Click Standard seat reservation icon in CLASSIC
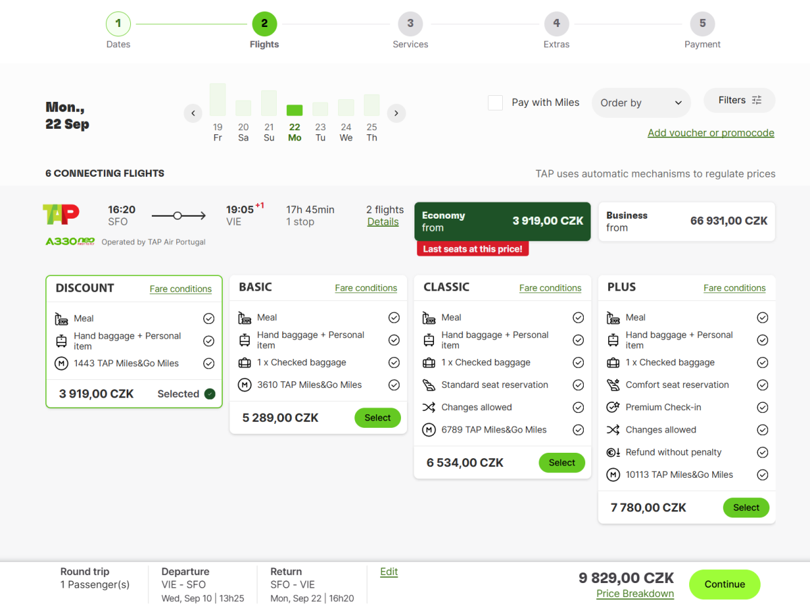This screenshot has width=810, height=610. point(429,385)
